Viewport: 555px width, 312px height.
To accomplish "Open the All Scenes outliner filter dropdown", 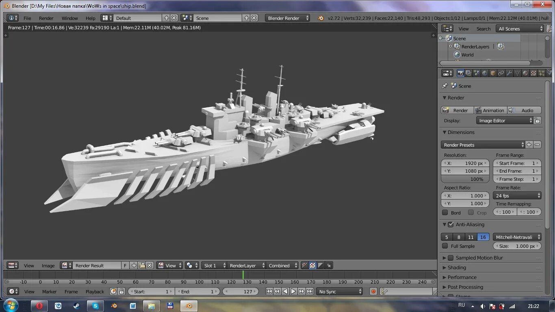I will coord(520,28).
